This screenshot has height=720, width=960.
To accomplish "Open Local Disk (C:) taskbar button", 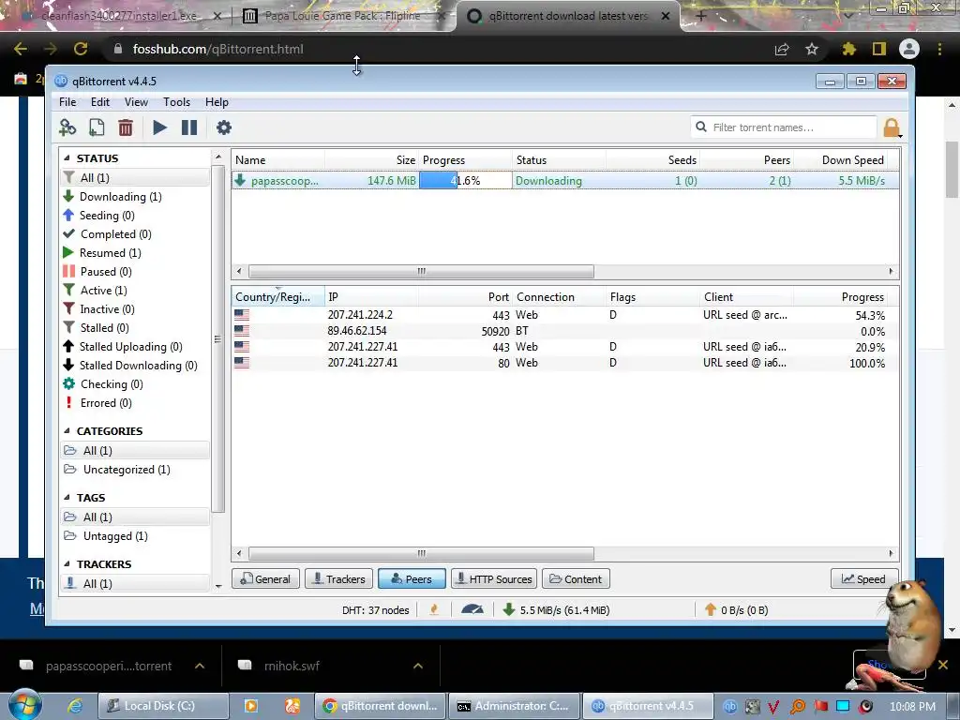I will pos(163,706).
